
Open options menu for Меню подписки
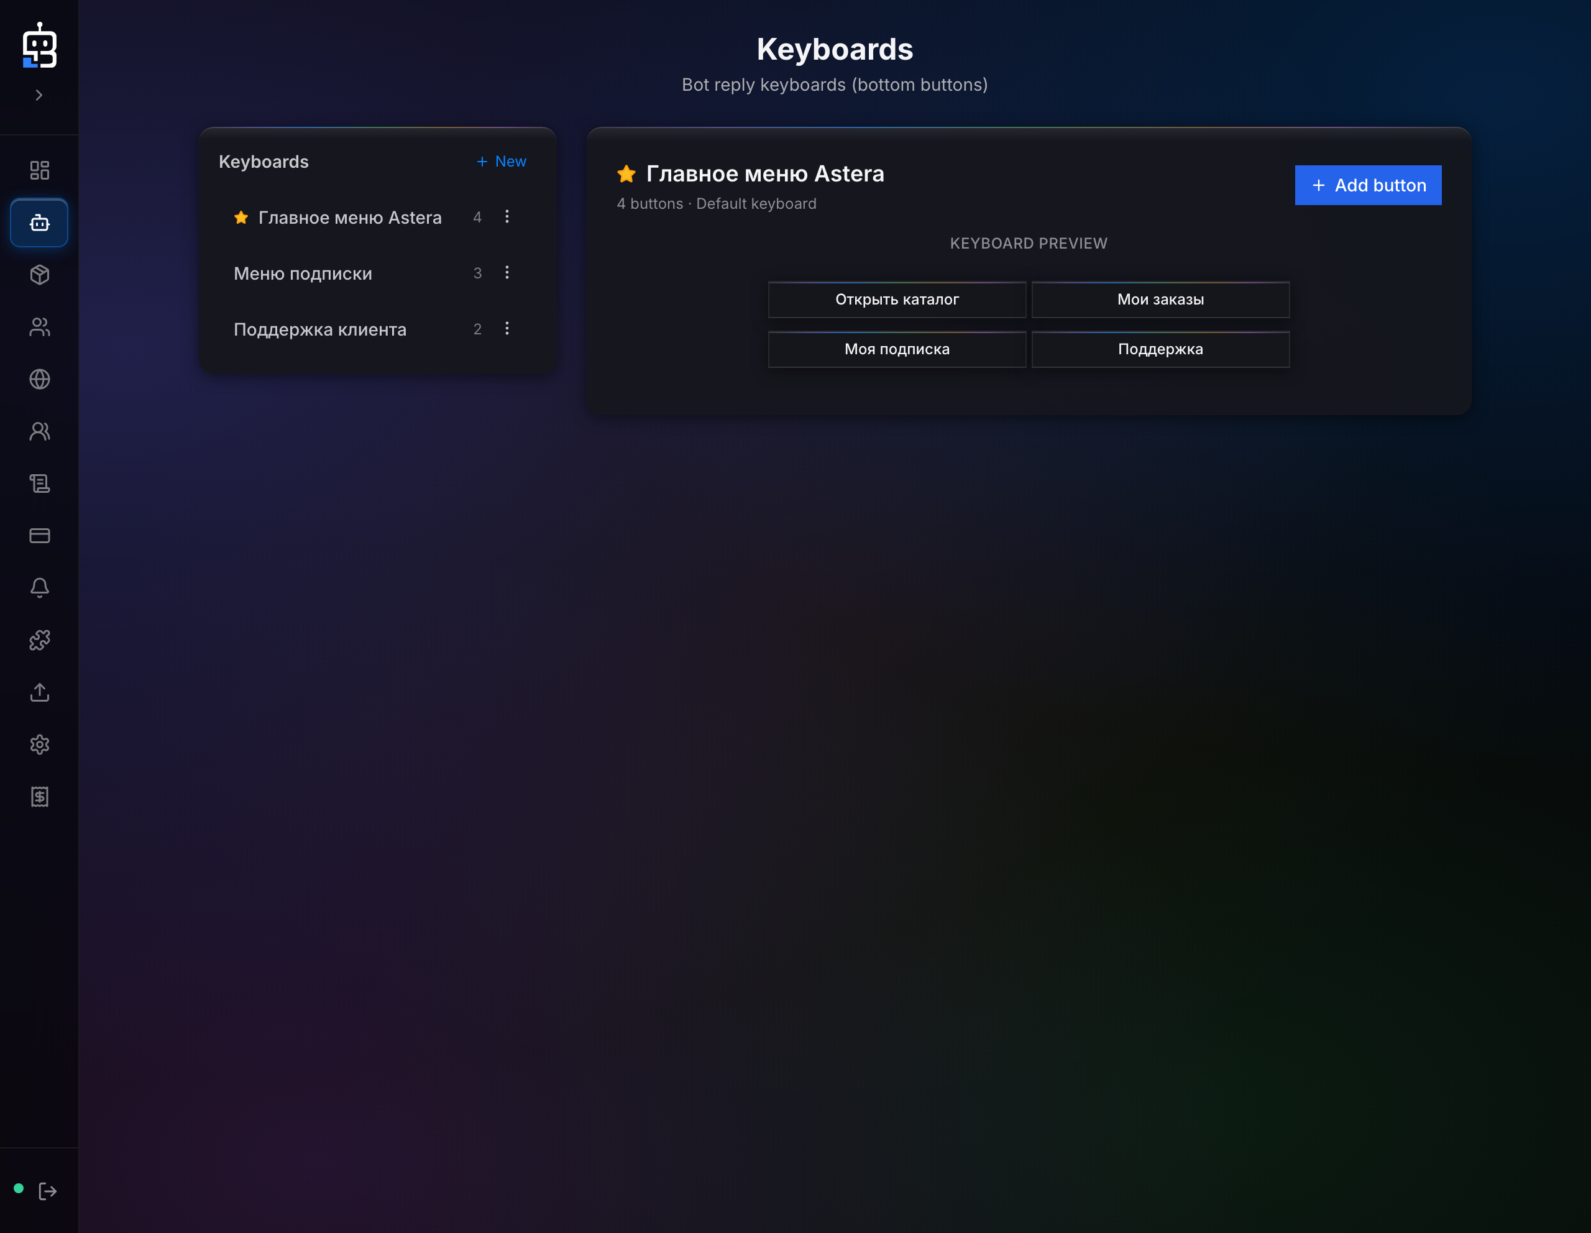tap(507, 273)
